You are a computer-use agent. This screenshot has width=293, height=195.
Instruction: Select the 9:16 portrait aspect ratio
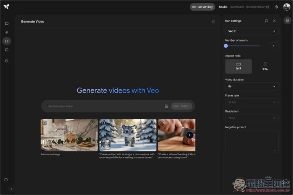(x=265, y=66)
